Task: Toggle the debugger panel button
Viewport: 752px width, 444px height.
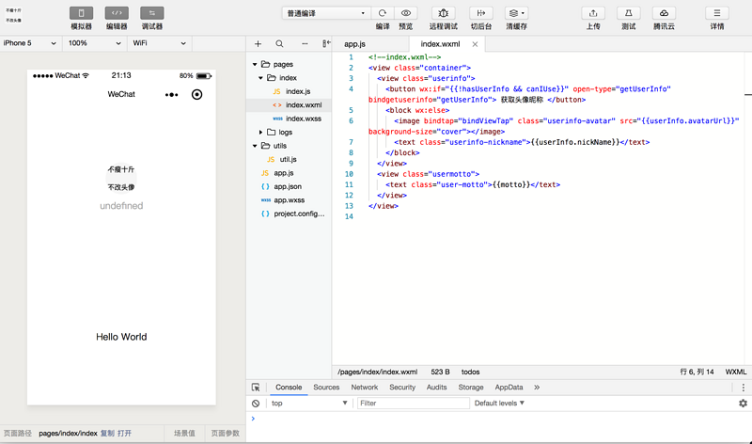Action: coord(152,13)
